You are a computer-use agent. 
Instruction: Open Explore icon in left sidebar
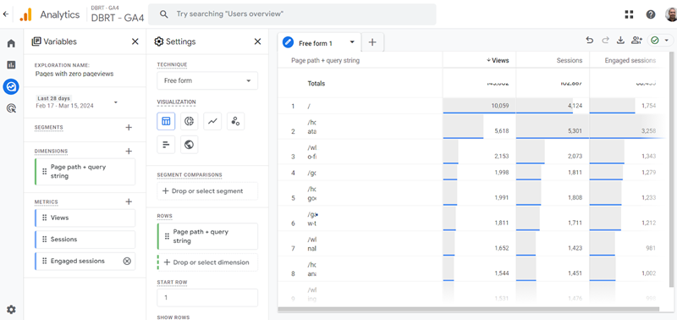tap(11, 87)
